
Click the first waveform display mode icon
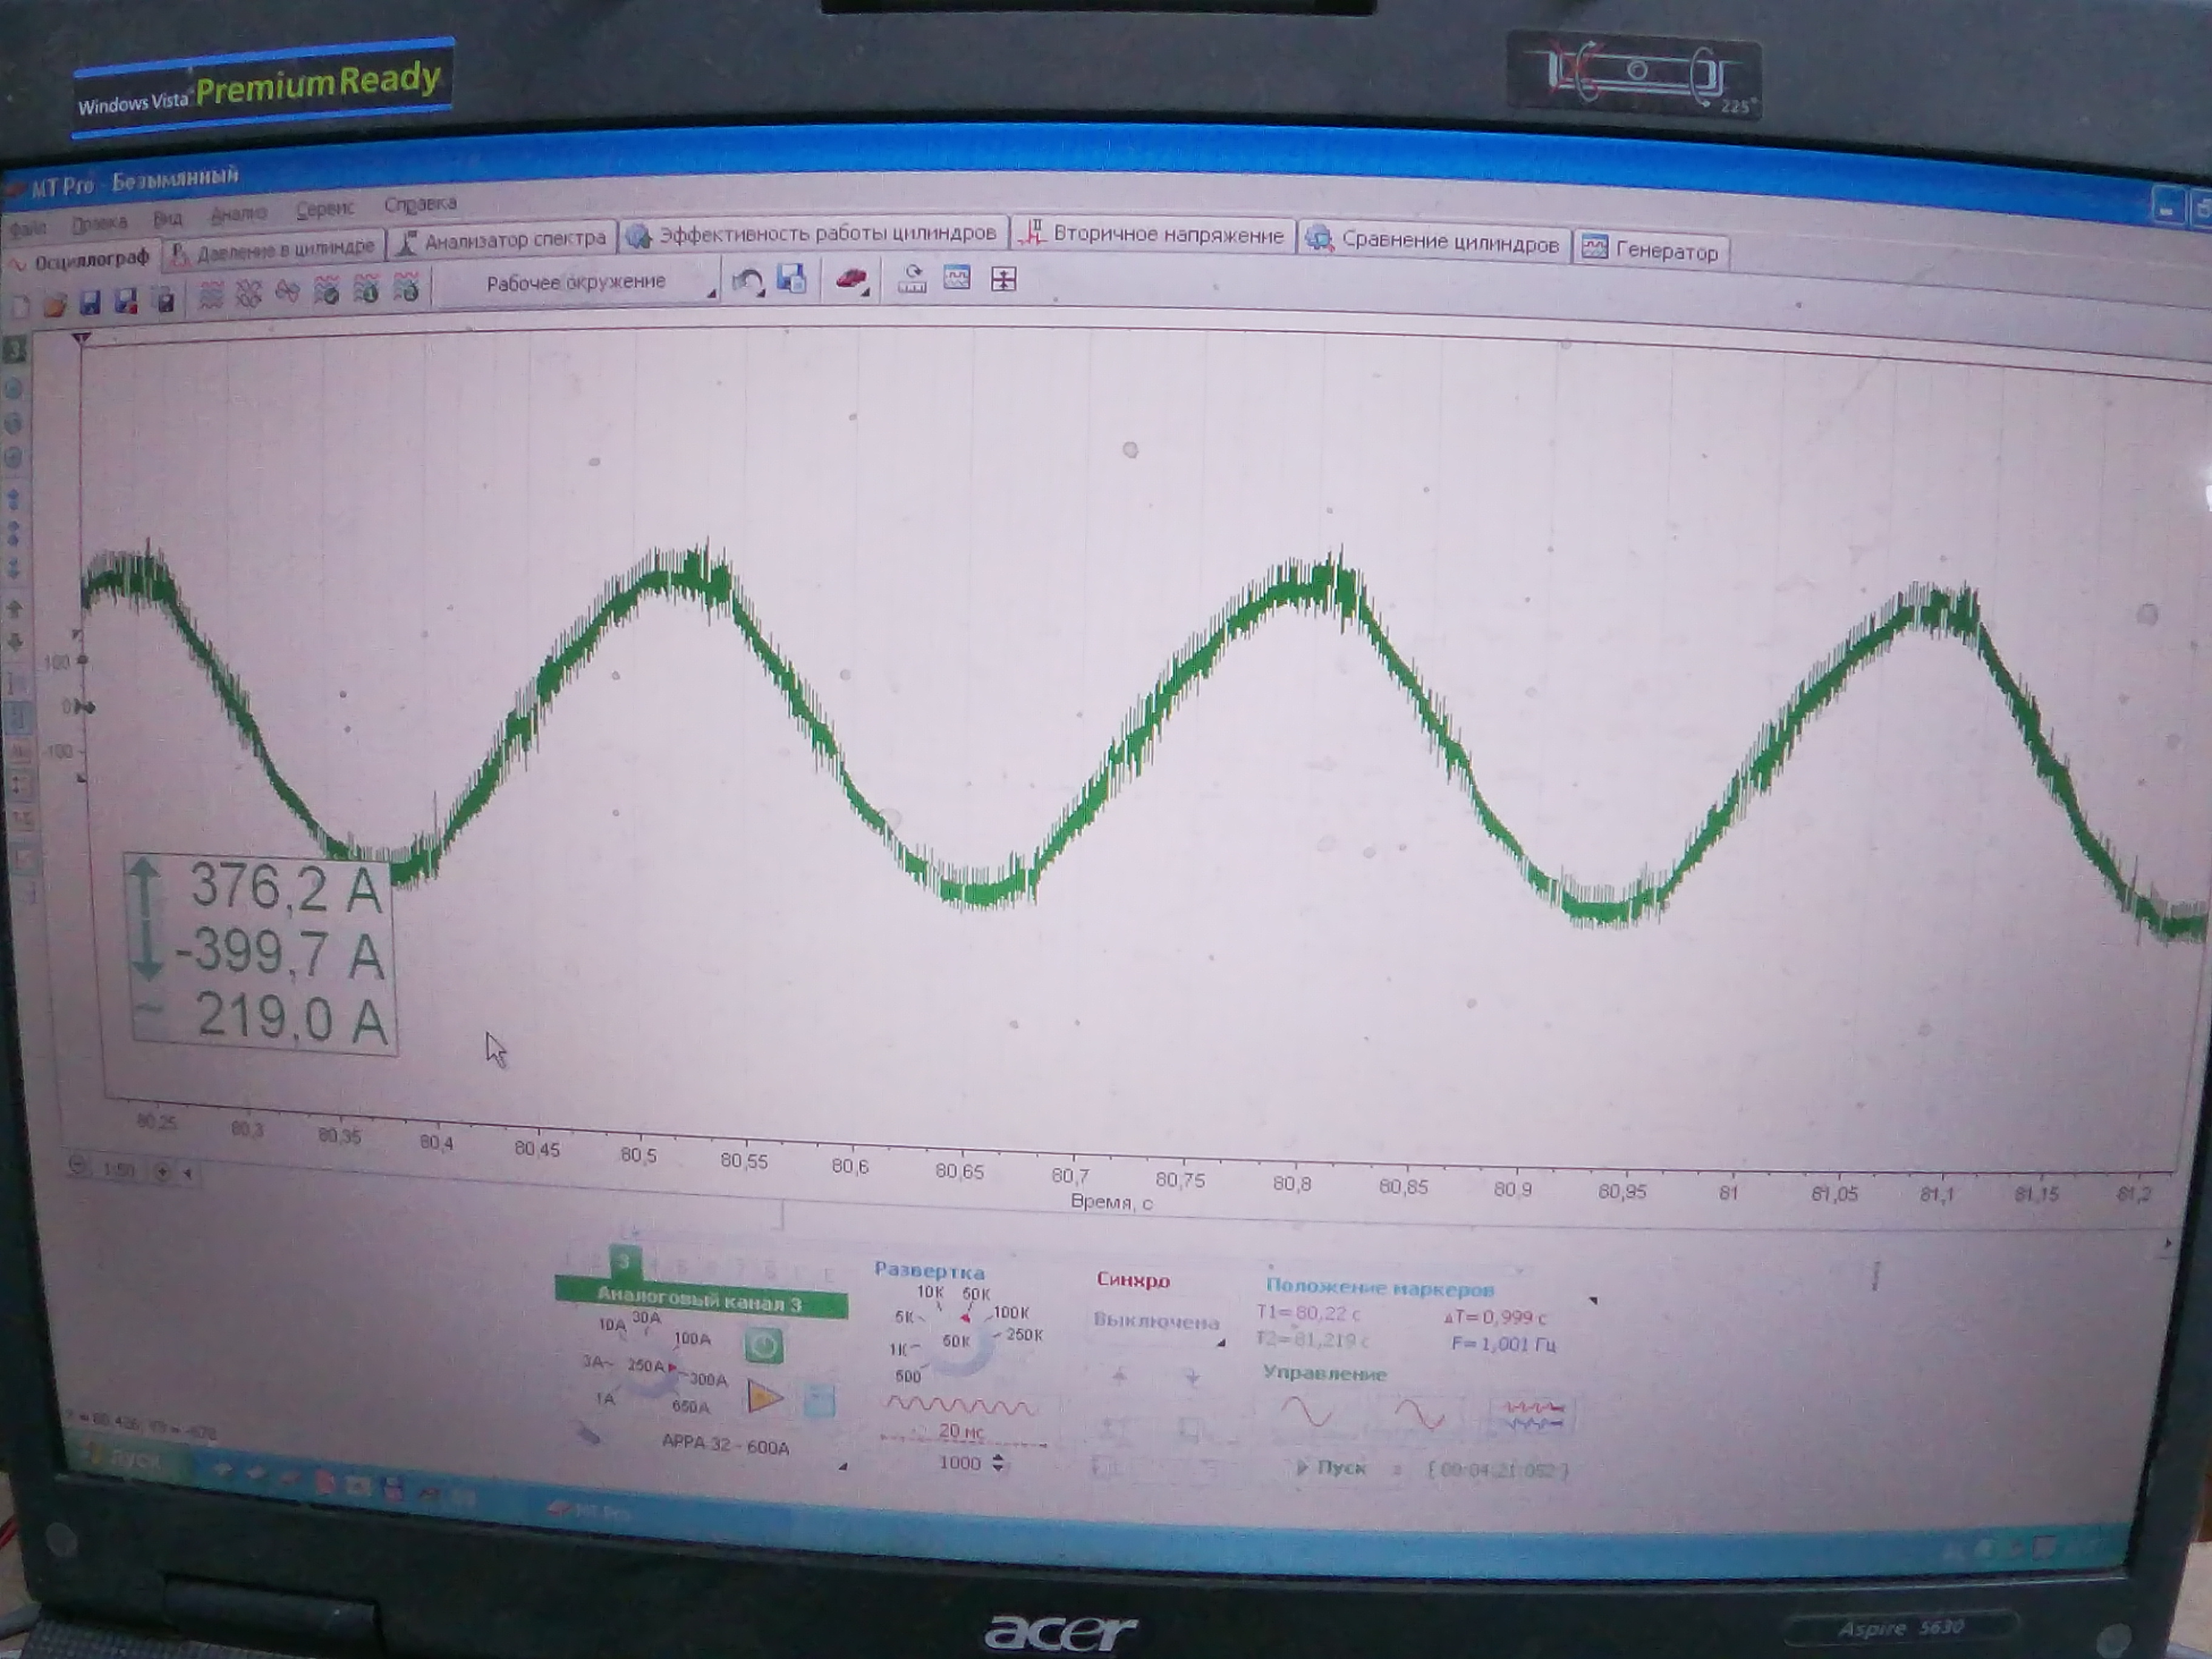[x=211, y=296]
